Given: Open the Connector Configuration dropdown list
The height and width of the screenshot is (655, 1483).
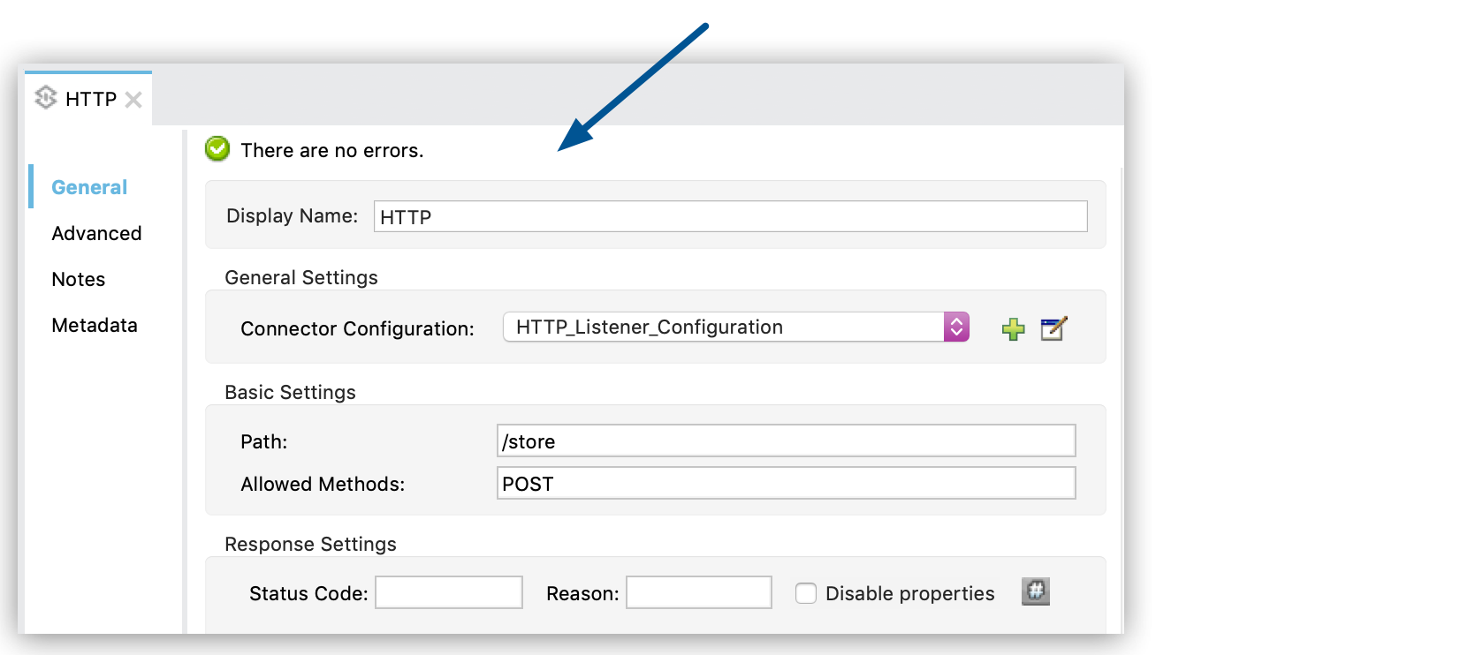Looking at the screenshot, I should pyautogui.click(x=725, y=327).
